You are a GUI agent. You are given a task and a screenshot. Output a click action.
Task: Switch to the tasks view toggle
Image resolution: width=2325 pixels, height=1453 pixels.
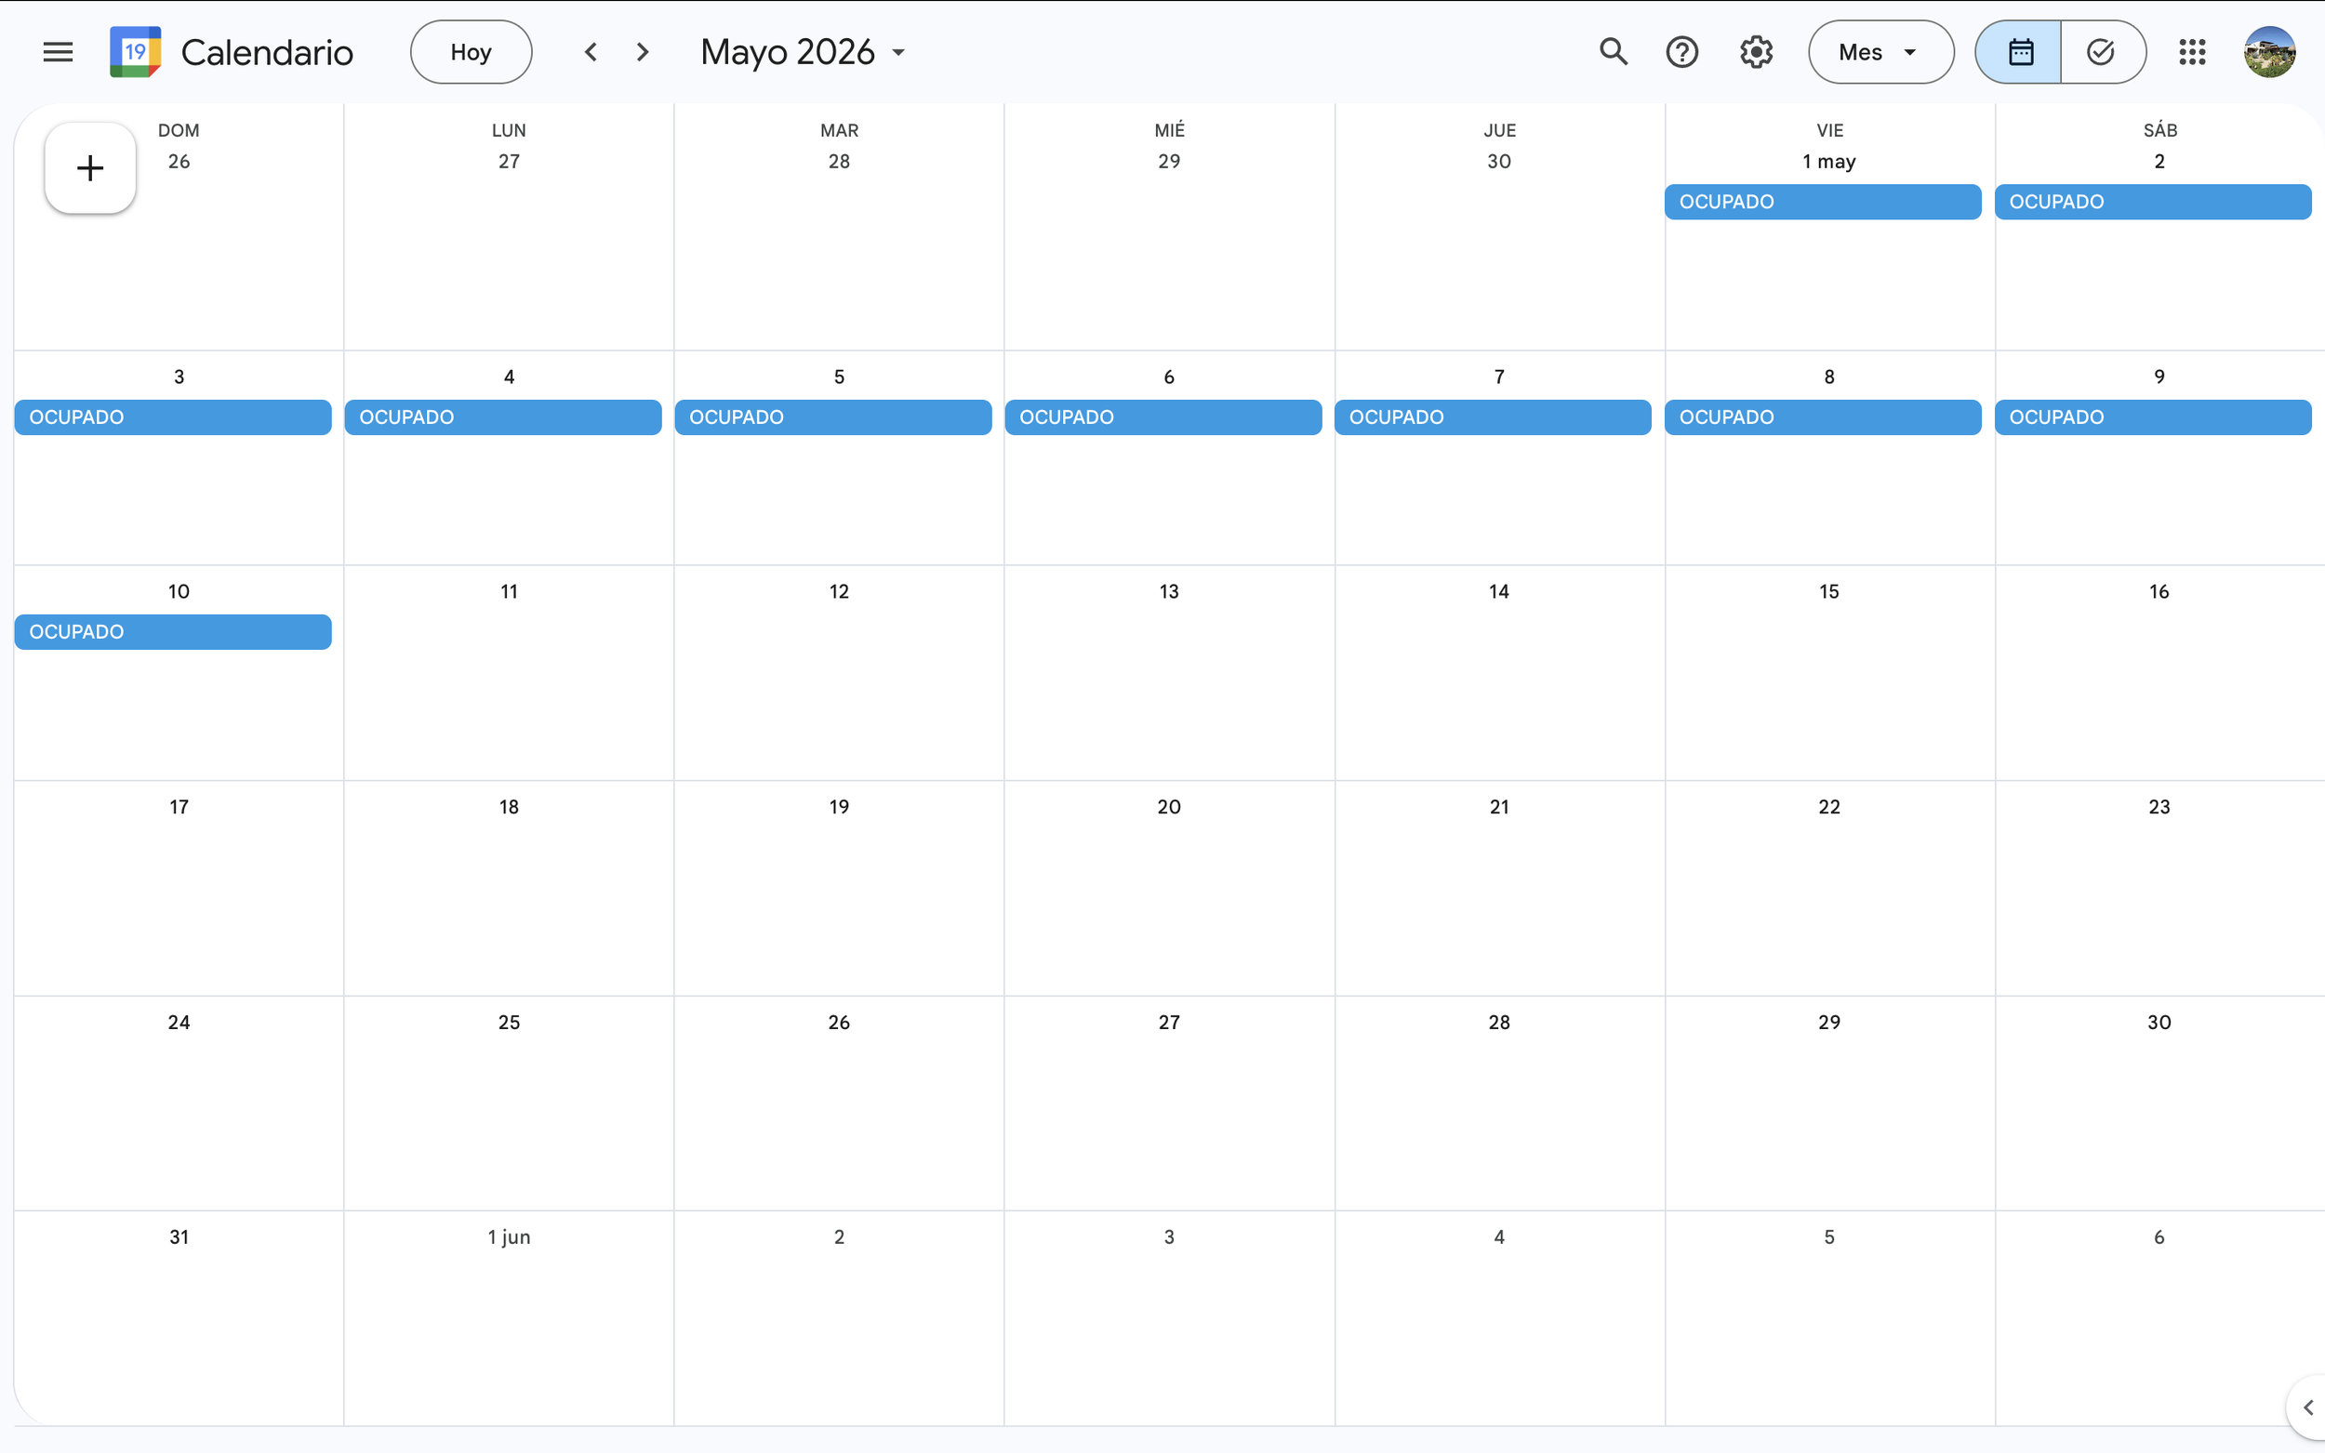click(2101, 52)
